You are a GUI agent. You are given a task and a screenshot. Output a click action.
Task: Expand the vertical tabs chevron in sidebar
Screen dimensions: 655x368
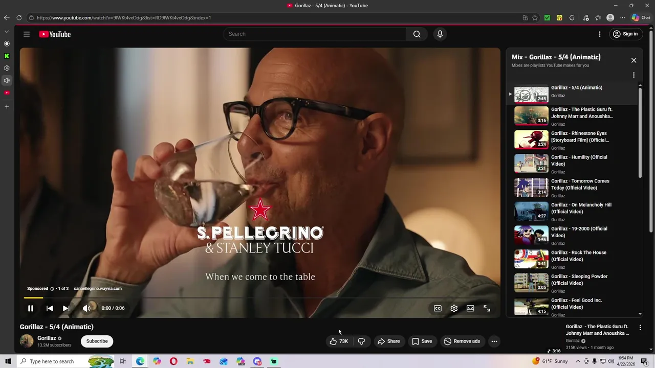pyautogui.click(x=7, y=31)
